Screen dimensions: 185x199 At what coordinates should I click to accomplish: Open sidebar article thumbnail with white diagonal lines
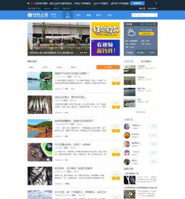click(x=130, y=180)
